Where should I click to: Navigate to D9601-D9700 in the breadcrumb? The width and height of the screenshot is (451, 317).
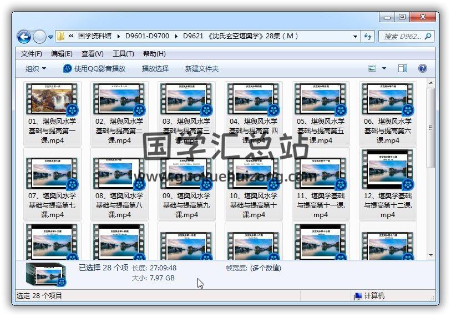147,36
